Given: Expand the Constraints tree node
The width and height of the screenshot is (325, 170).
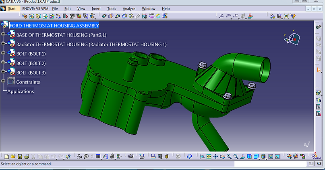Looking at the screenshot, I should (x=3, y=81).
